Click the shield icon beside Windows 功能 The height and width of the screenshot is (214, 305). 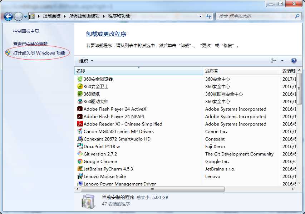(x=8, y=53)
